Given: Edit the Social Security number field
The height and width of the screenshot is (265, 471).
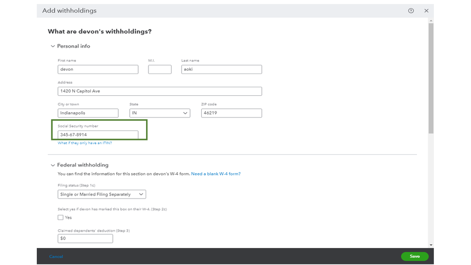Looking at the screenshot, I should click(x=98, y=135).
